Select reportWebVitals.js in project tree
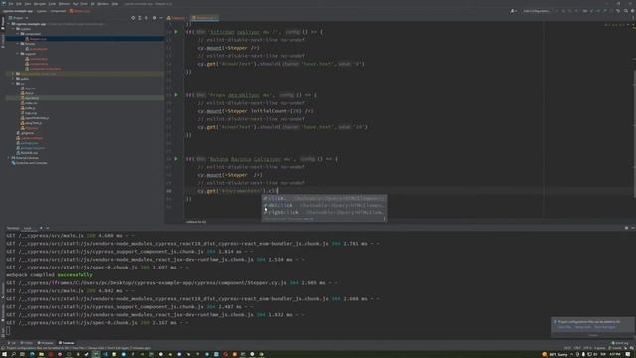The width and height of the screenshot is (636, 358). click(36, 118)
